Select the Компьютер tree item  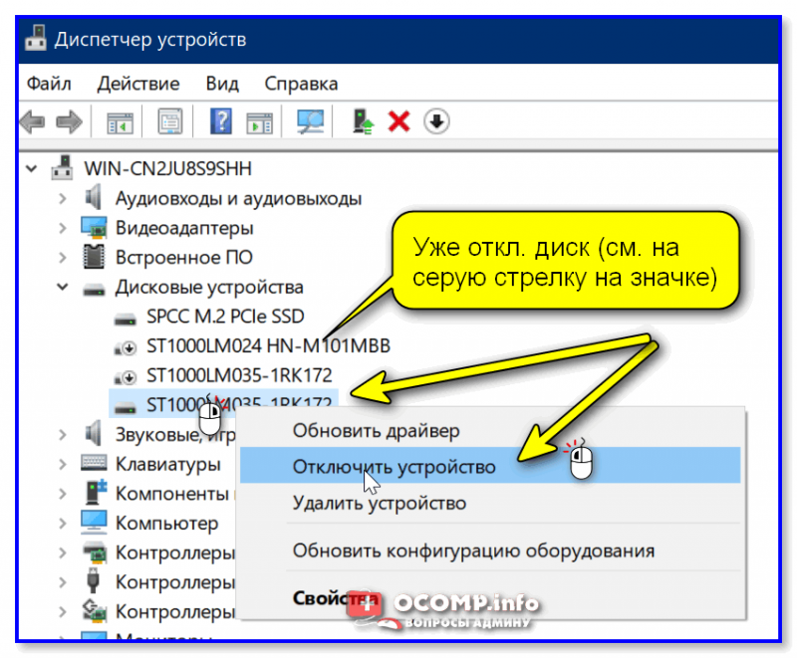point(166,523)
